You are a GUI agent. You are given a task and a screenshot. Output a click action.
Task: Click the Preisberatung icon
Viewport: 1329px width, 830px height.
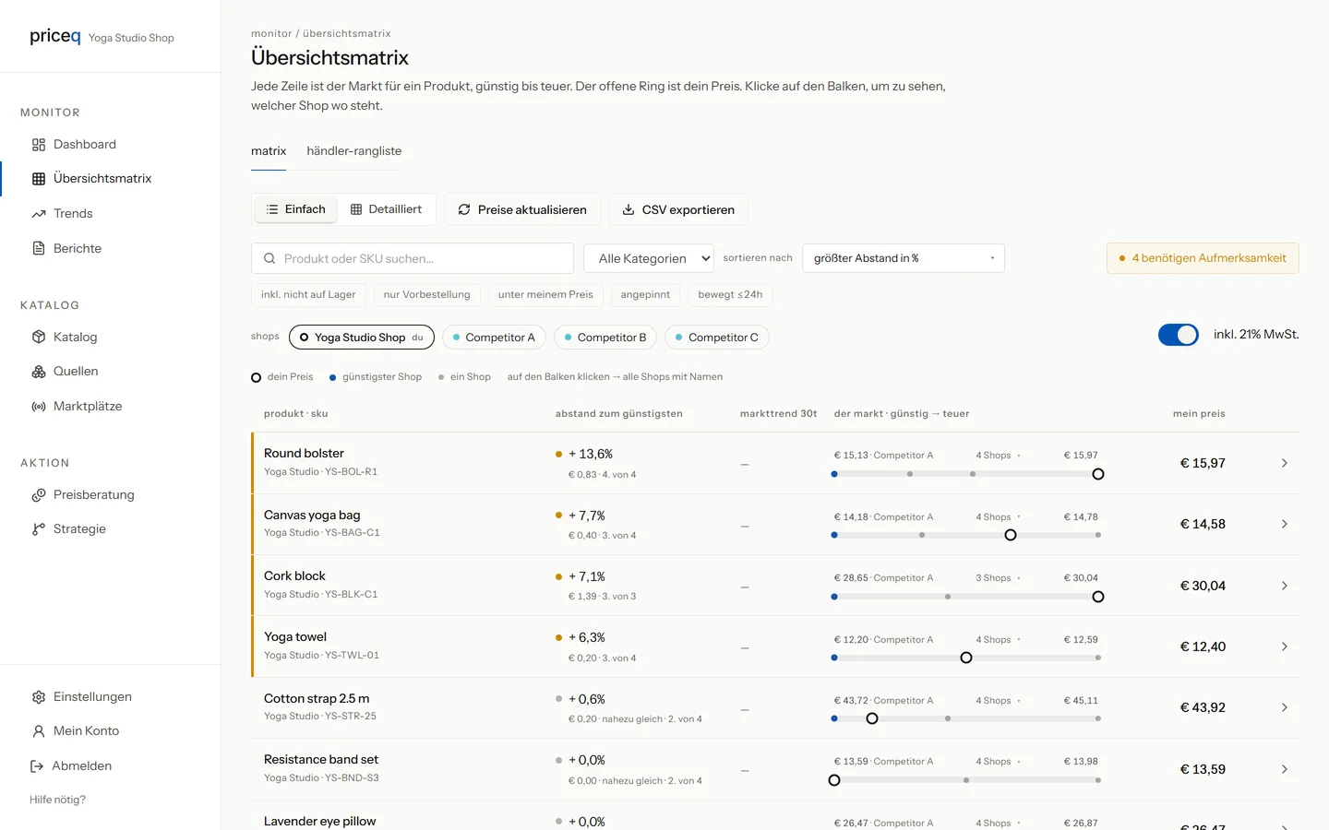click(x=39, y=495)
